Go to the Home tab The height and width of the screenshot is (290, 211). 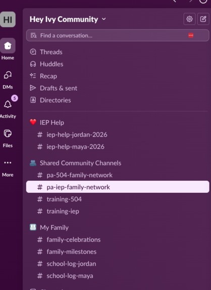click(x=8, y=49)
